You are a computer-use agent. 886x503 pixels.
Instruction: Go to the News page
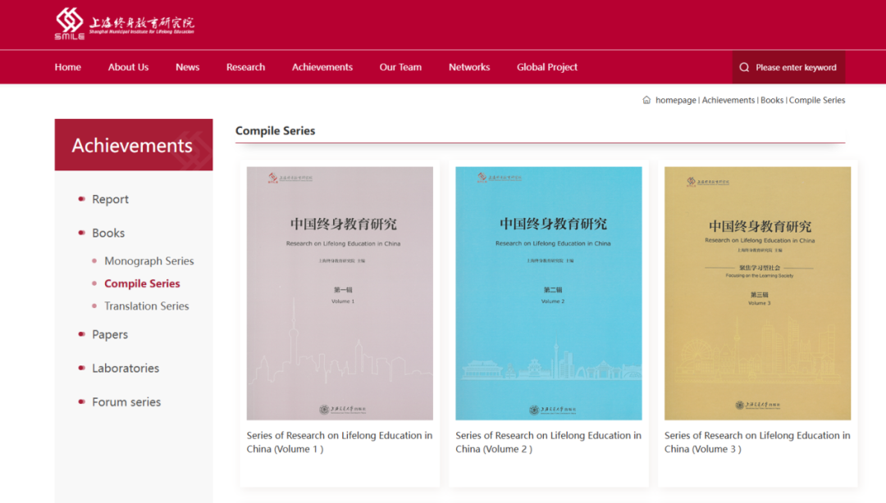pyautogui.click(x=187, y=67)
